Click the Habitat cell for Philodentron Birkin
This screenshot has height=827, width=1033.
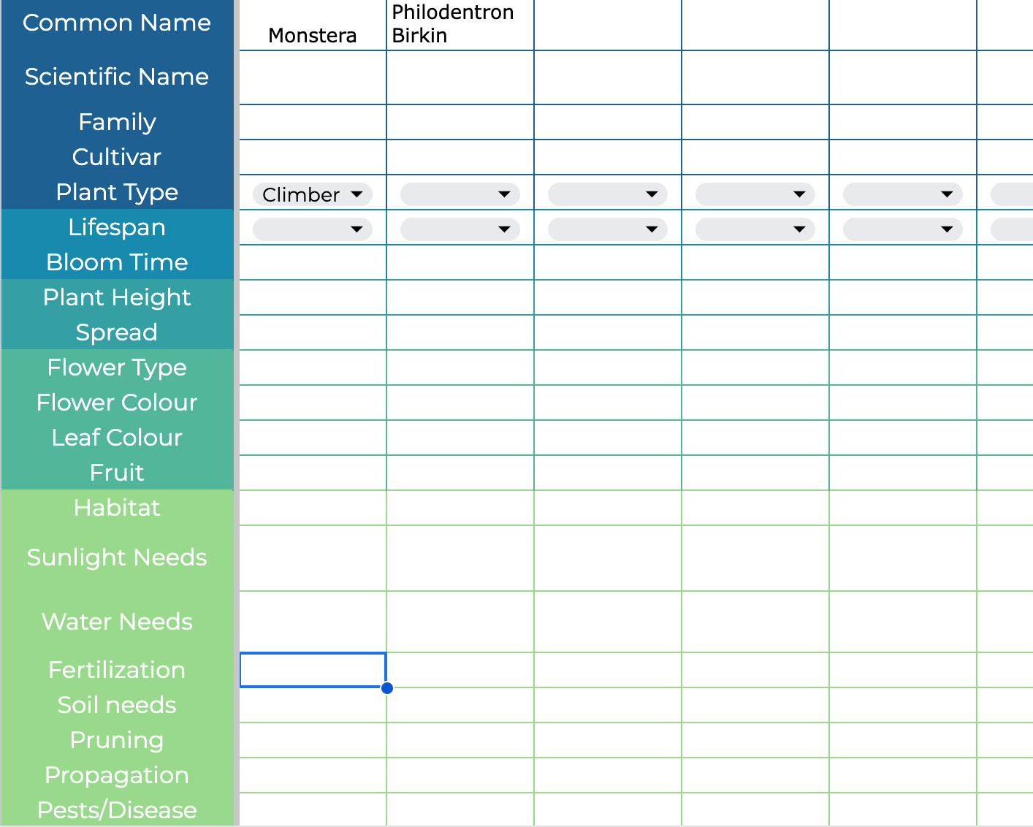pyautogui.click(x=460, y=508)
